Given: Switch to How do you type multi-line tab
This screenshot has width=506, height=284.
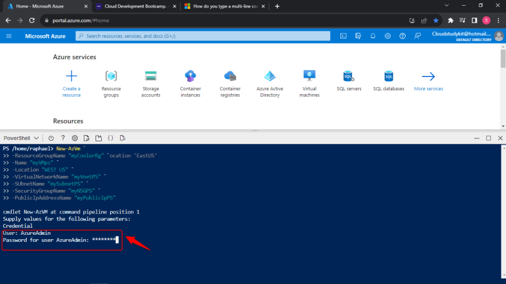Looking at the screenshot, I should pos(225,6).
